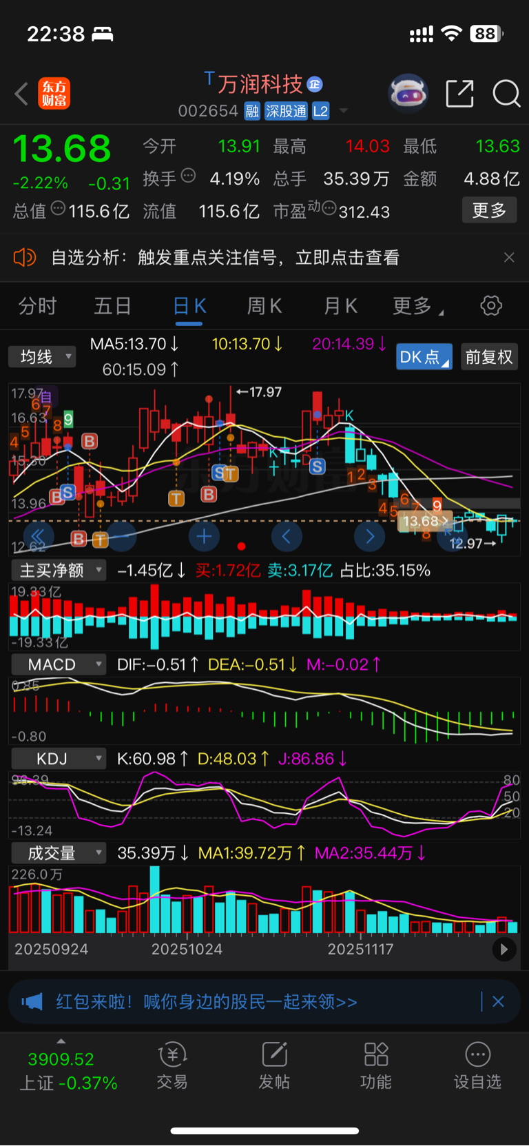Tap the 13.68 current price
The image size is (529, 1146).
click(62, 148)
